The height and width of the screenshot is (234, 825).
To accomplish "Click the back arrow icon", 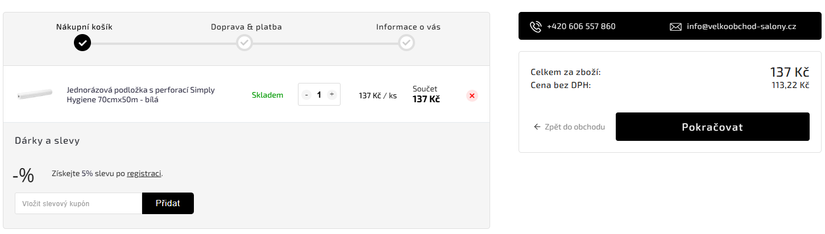I will point(537,127).
